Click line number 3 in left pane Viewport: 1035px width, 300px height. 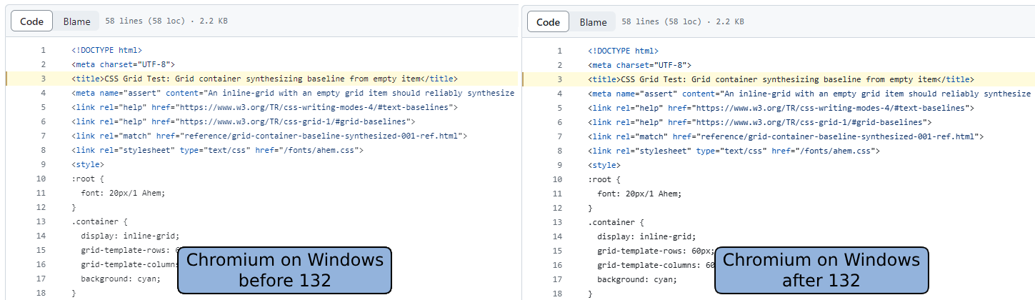point(43,79)
